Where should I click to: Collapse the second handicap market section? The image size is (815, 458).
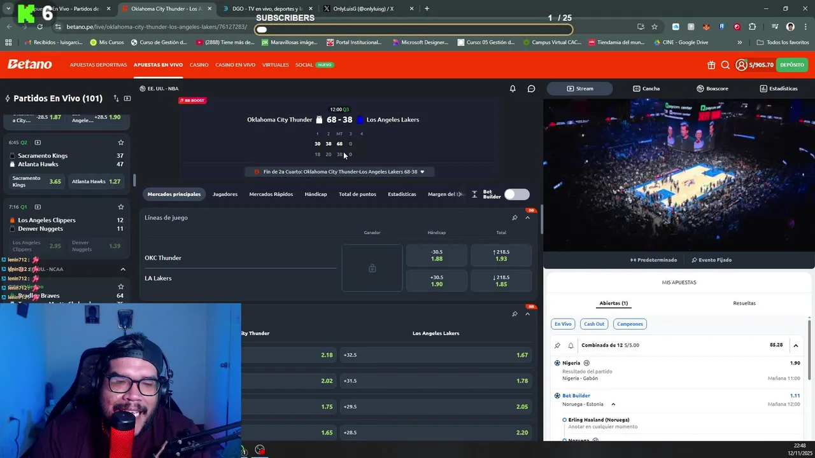[x=527, y=314]
